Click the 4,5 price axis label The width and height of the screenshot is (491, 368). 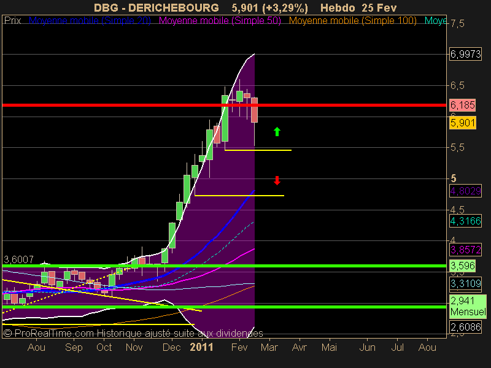pyautogui.click(x=457, y=210)
